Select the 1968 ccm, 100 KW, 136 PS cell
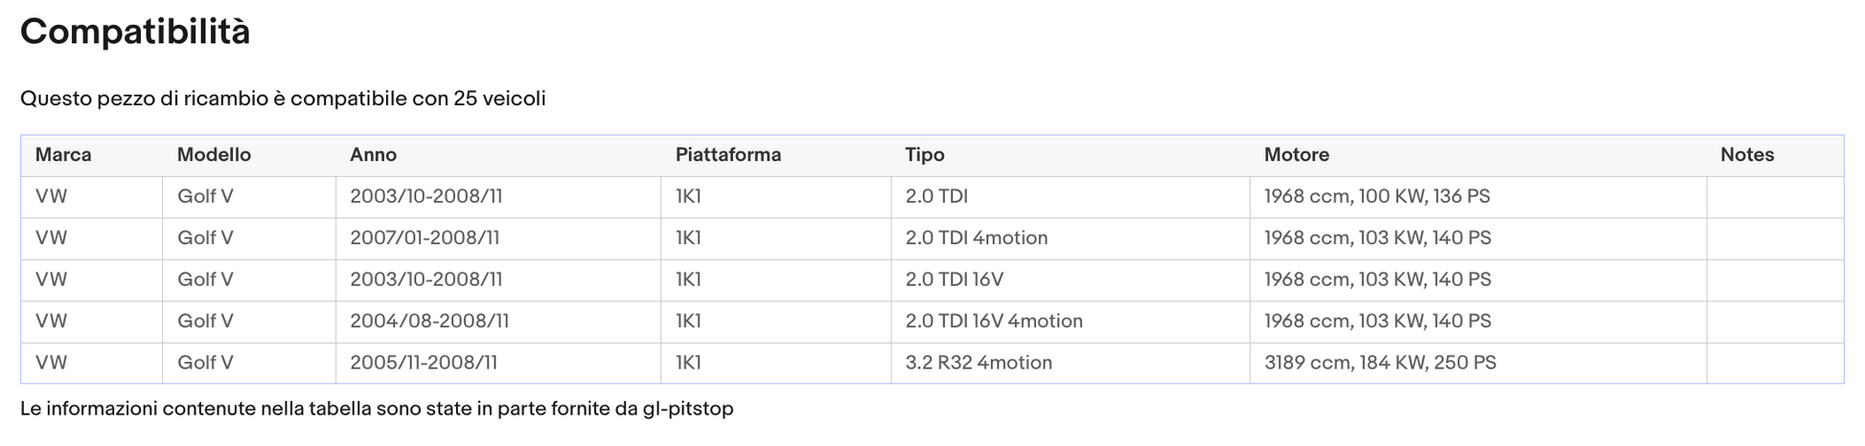Screen dimensions: 1865x446 coord(1478,197)
